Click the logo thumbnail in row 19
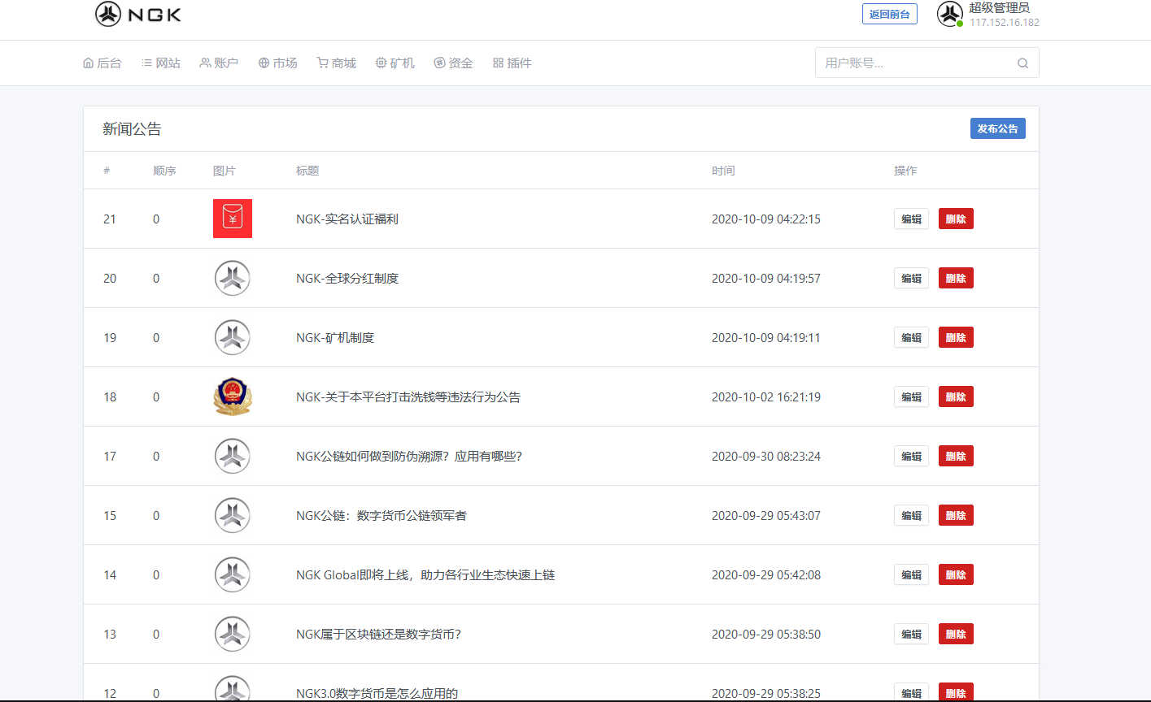 point(233,337)
